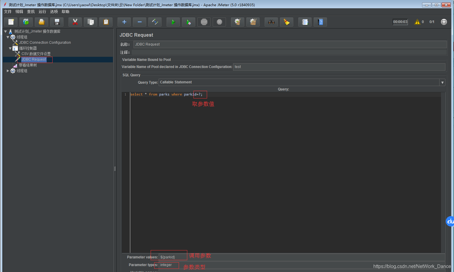Start the test with no pauses

tap(189, 22)
